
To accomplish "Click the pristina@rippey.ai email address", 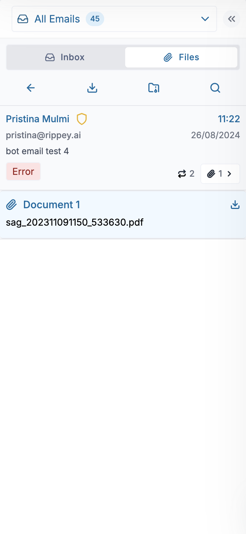I will (43, 135).
